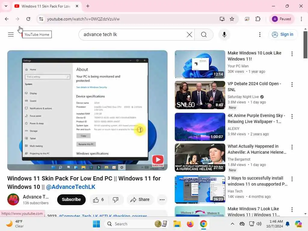Open options menu for Asheville Hurricane video
Image resolution: width=308 pixels, height=231 pixels.
point(292,147)
